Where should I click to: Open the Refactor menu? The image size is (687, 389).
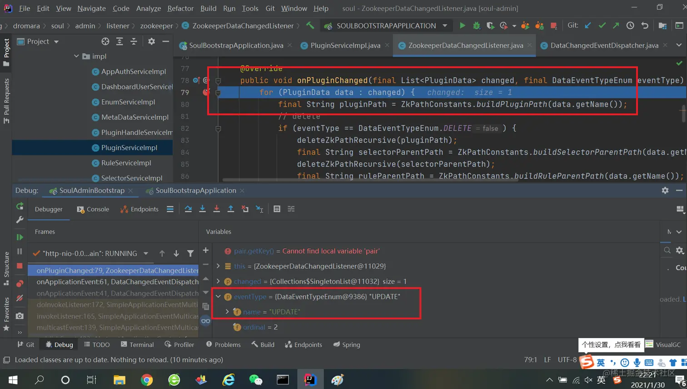[180, 8]
